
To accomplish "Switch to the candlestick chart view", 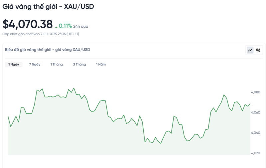I will [258, 50].
